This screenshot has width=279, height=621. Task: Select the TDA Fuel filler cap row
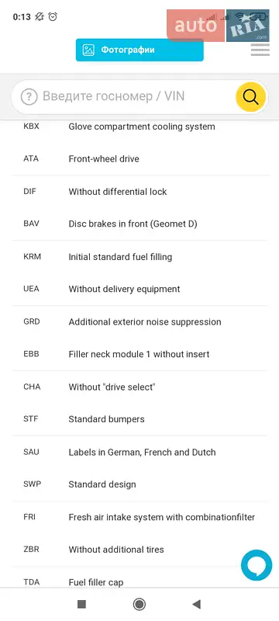[x=139, y=581]
